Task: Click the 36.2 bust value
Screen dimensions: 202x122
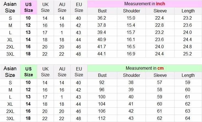Action: coord(102,18)
